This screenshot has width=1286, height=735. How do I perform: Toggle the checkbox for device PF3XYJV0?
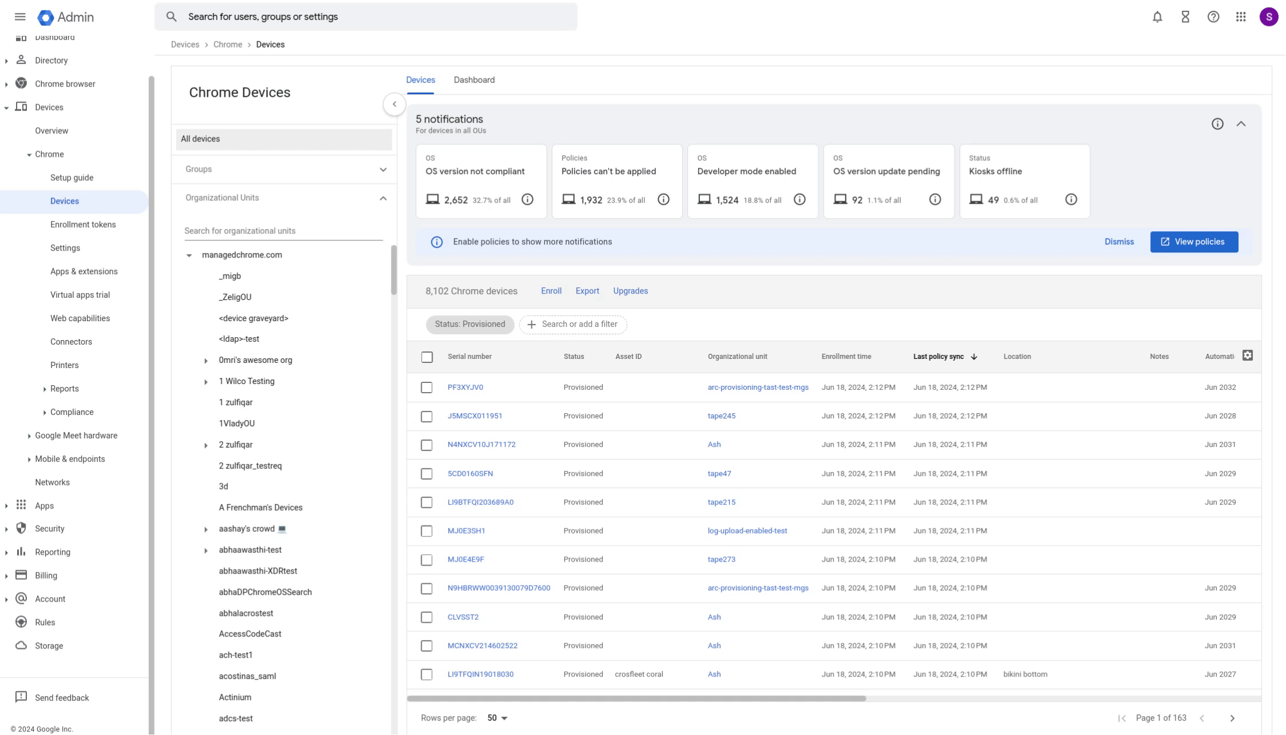pos(426,387)
